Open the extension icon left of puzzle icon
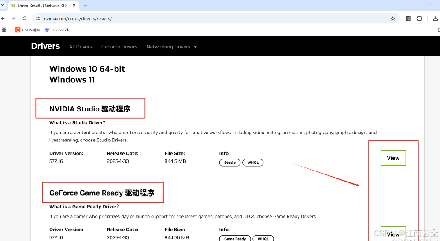 (408, 19)
